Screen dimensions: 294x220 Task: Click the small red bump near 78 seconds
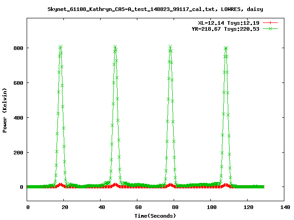[170, 185]
